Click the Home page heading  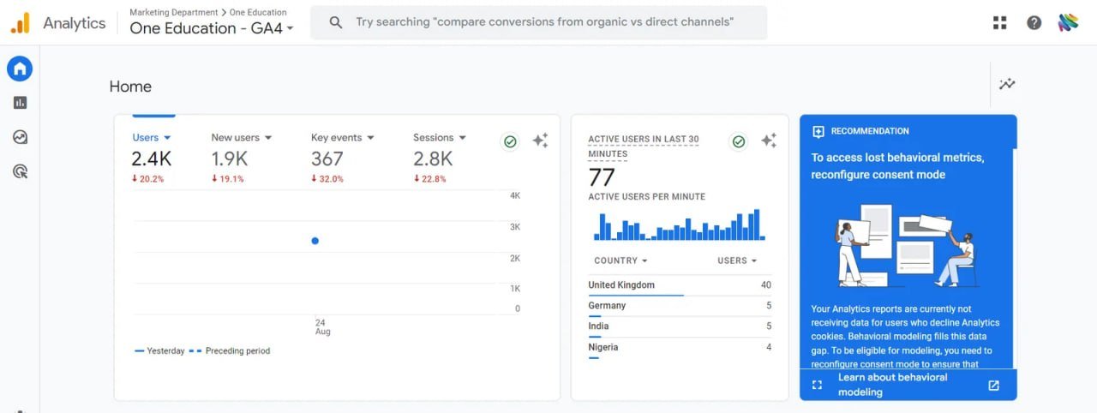[130, 87]
